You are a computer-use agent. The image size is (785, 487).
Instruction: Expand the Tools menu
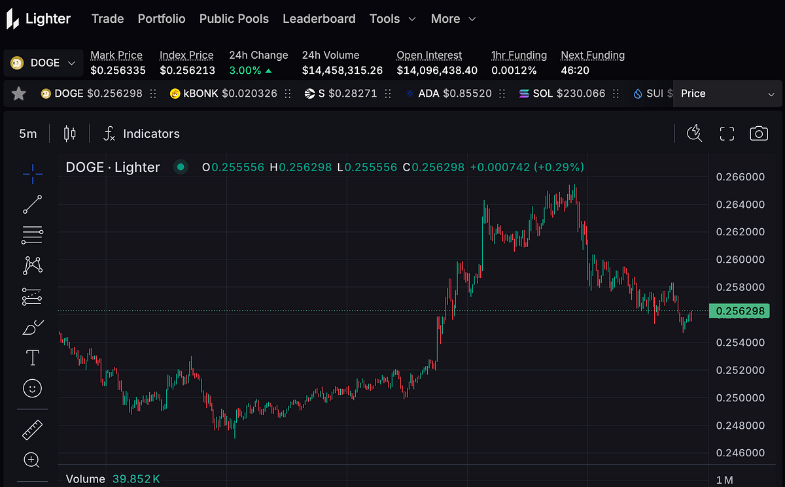(x=392, y=19)
